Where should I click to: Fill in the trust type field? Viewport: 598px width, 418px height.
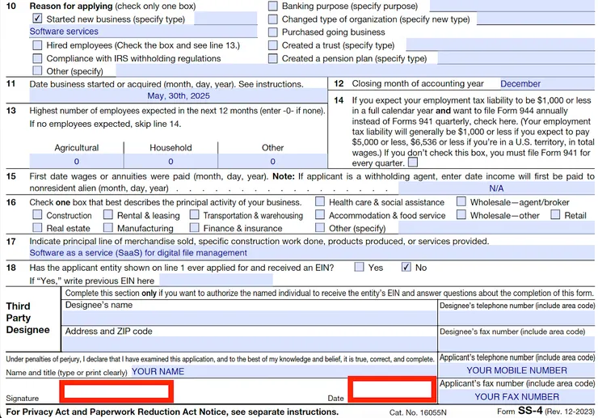click(x=500, y=45)
